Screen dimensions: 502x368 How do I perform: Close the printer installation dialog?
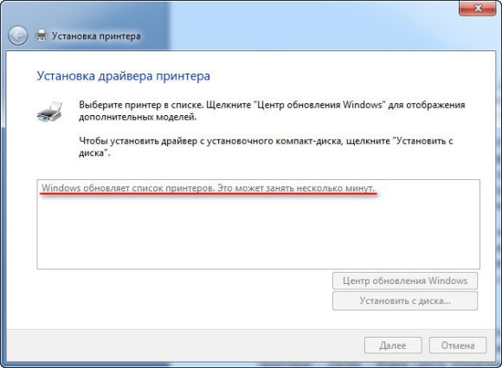click(x=478, y=8)
